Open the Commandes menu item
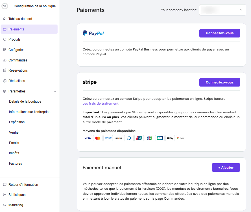Image resolution: width=251 pixels, height=212 pixels. (x=18, y=60)
